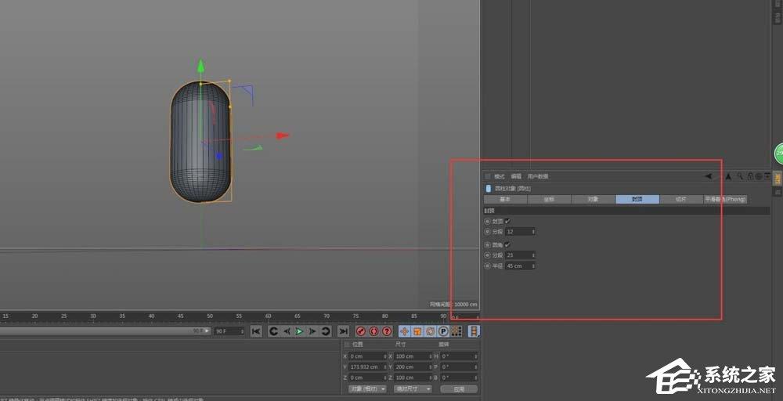This screenshot has width=783, height=401.
Task: Step forward one frame
Action: (312, 331)
